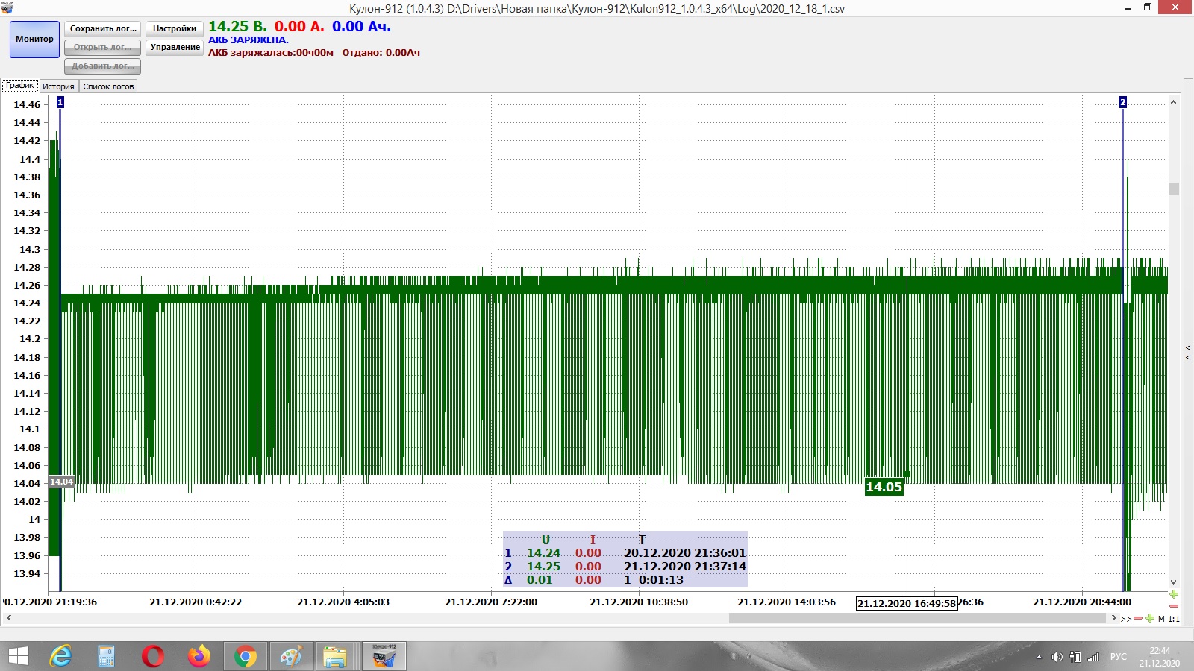Switch to the История tab
This screenshot has height=671, width=1194.
tap(58, 86)
